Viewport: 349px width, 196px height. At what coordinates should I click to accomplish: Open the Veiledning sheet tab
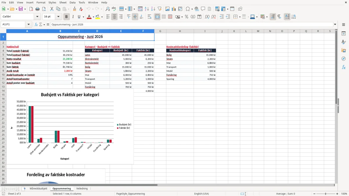[x=82, y=188]
